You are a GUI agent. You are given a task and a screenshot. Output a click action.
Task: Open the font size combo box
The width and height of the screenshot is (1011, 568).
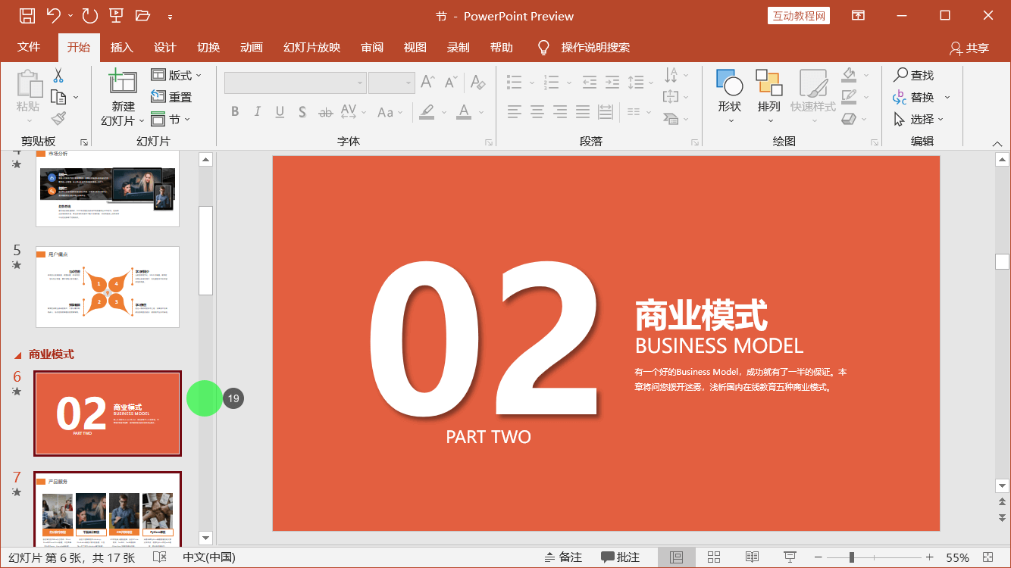pyautogui.click(x=391, y=83)
